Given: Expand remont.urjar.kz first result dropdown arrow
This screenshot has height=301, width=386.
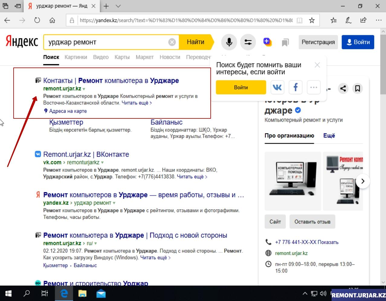Looking at the screenshot, I should tap(84, 89).
